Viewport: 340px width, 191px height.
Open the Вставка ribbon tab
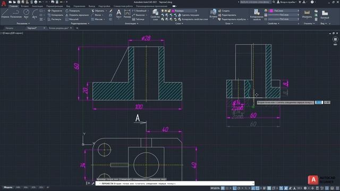coord(25,6)
